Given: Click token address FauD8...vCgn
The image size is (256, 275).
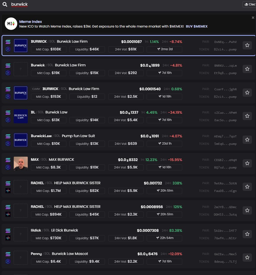Looking at the screenshot, I should coord(225,191).
